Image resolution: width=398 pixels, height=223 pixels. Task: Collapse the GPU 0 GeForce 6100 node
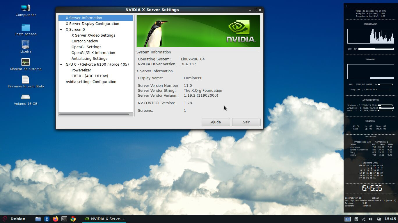tap(61, 64)
